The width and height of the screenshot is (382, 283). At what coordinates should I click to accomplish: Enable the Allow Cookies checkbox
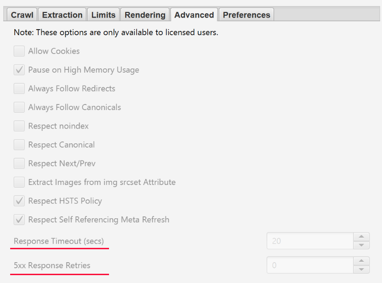point(19,51)
